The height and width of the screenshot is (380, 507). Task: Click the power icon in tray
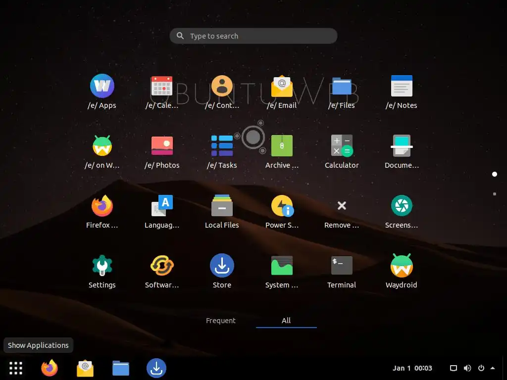point(481,368)
